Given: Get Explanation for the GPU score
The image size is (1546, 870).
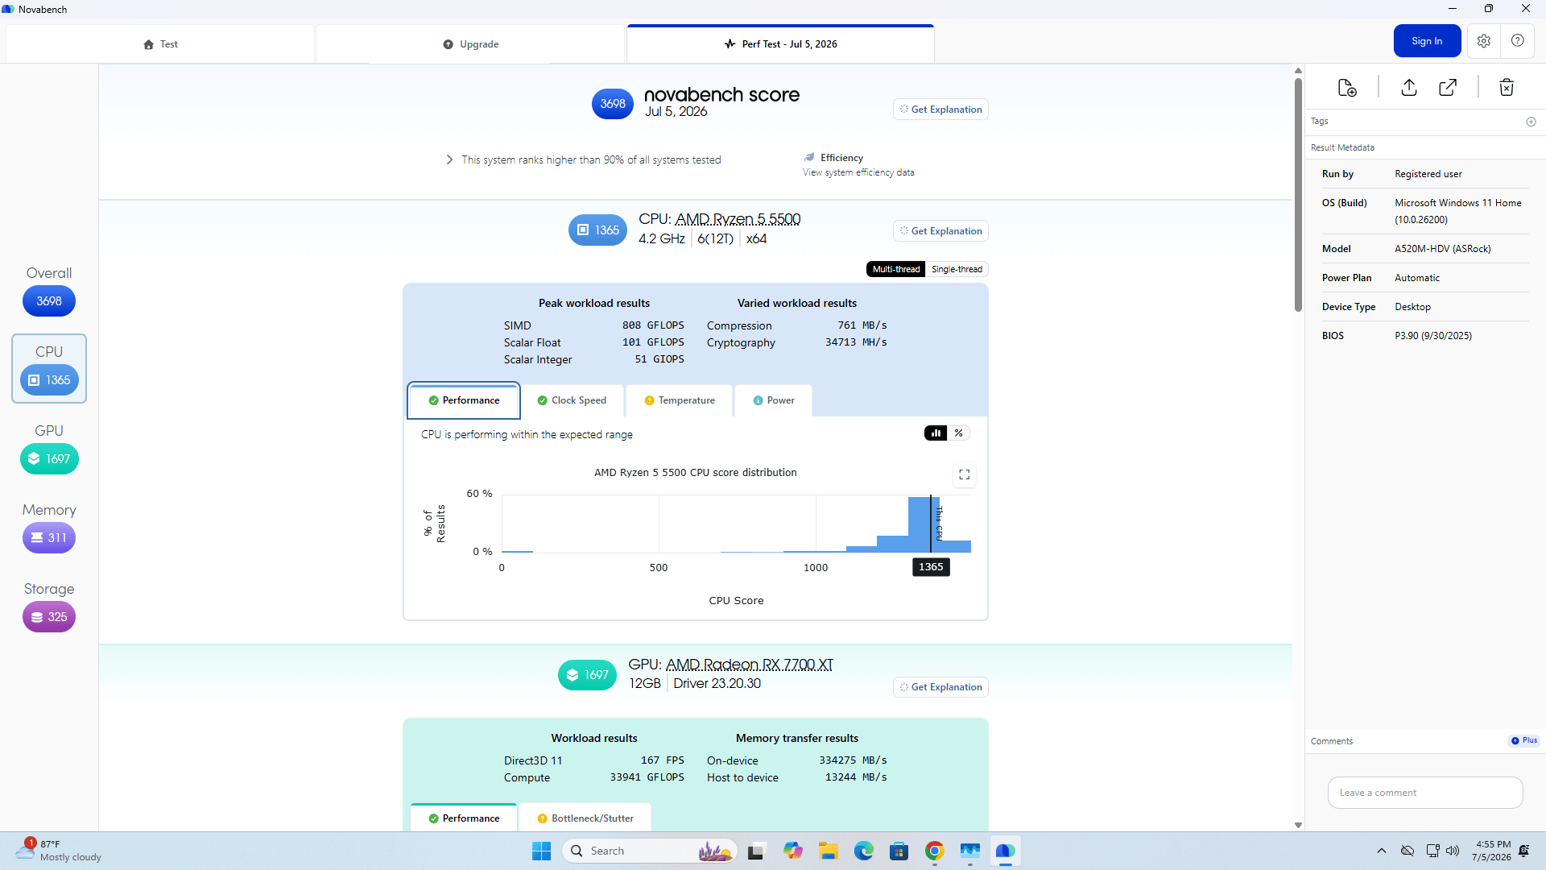Looking at the screenshot, I should tap(940, 687).
